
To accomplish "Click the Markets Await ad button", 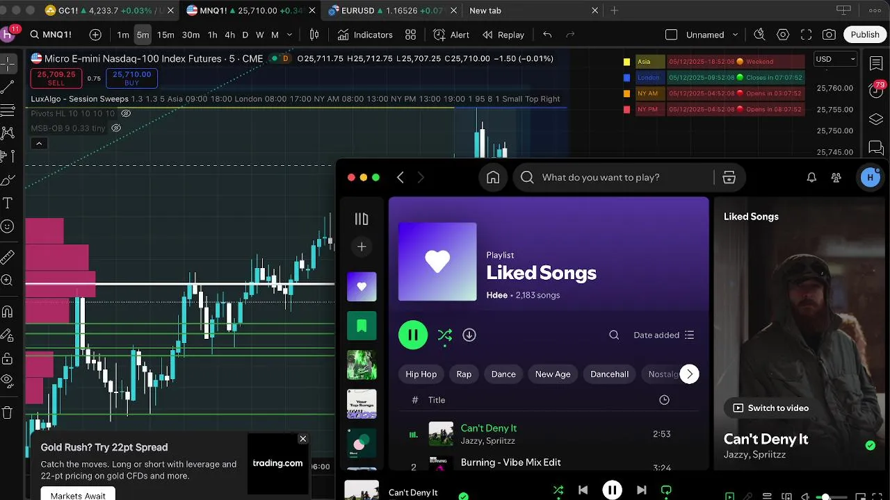I will (x=78, y=494).
